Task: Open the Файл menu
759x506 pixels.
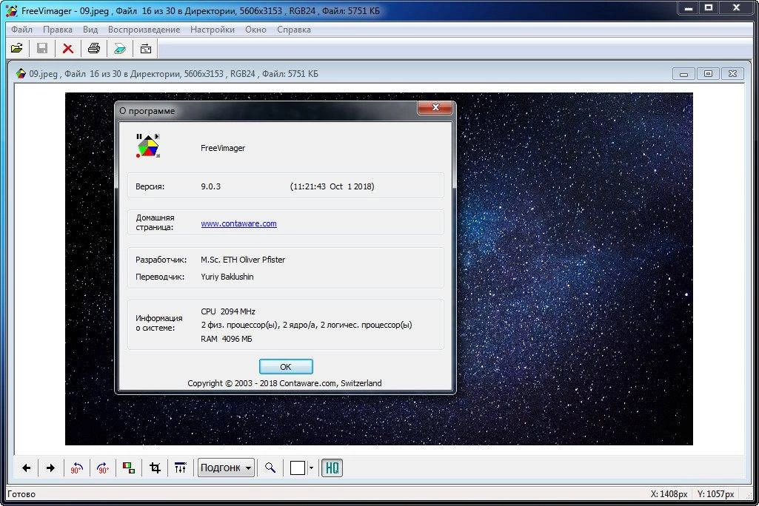Action: tap(21, 30)
